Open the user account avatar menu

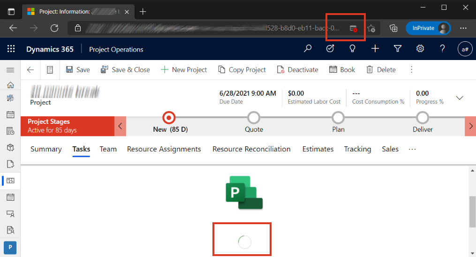click(465, 49)
